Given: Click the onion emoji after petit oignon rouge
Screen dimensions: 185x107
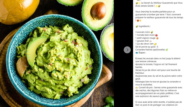Looking at the screenshot, I should coord(157,38).
